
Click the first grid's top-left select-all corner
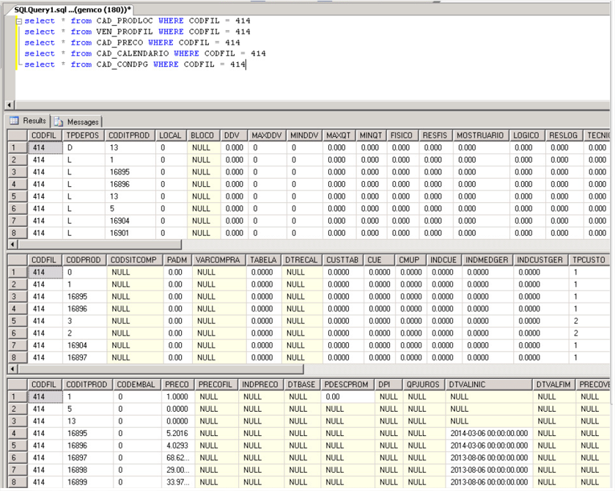pos(18,136)
